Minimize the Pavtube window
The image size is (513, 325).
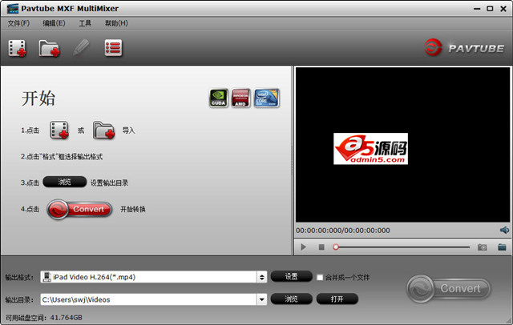(x=477, y=9)
